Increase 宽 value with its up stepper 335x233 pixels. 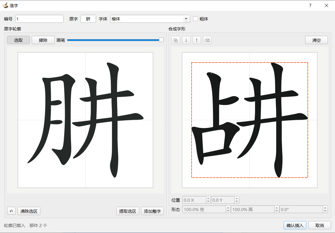228,208
